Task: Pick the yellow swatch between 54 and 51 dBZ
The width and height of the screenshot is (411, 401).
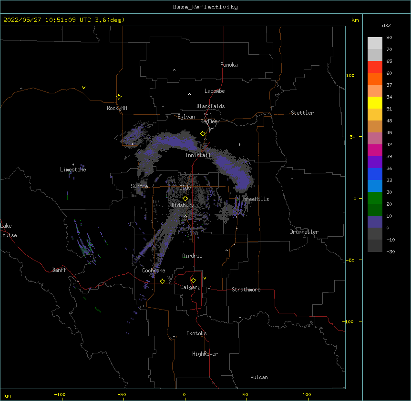Action: click(x=375, y=102)
